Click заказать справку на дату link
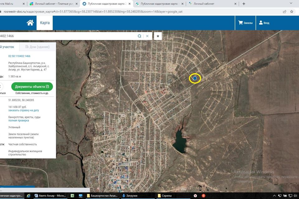This screenshot has width=299, height=199. click(24, 110)
